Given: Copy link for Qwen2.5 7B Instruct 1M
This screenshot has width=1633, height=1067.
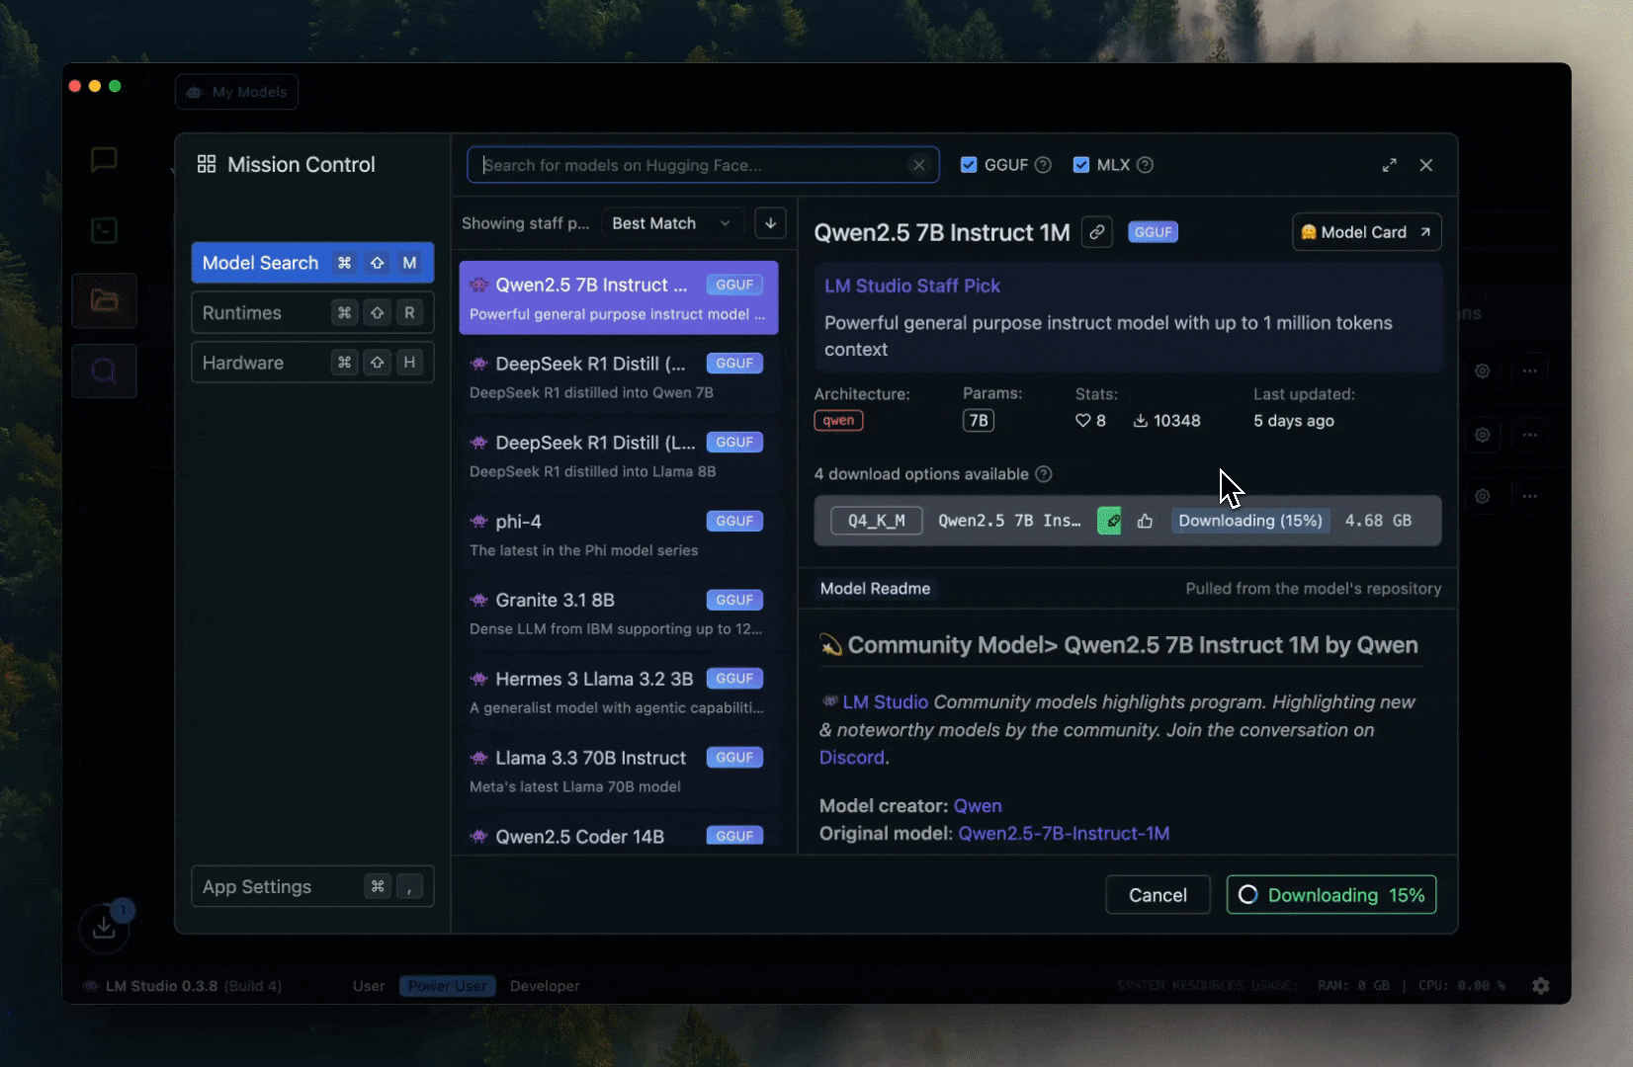Looking at the screenshot, I should [1096, 232].
